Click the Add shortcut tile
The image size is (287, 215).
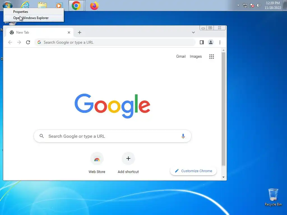128,163
